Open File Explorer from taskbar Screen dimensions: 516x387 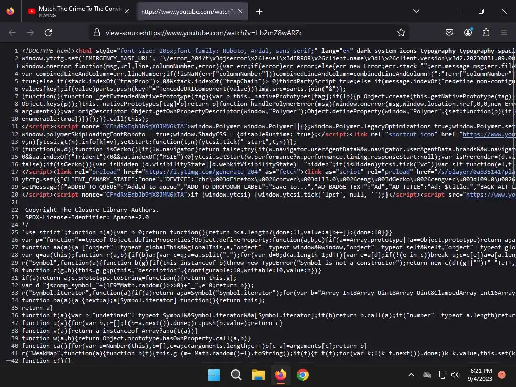click(x=259, y=375)
